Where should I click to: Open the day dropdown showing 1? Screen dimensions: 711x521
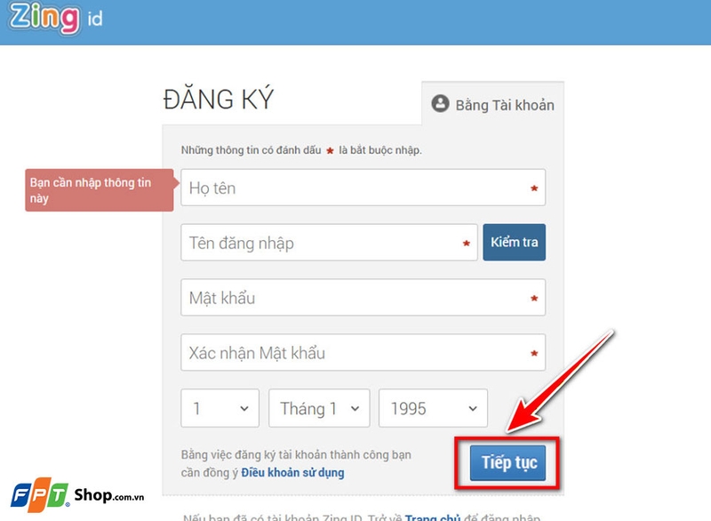[220, 408]
